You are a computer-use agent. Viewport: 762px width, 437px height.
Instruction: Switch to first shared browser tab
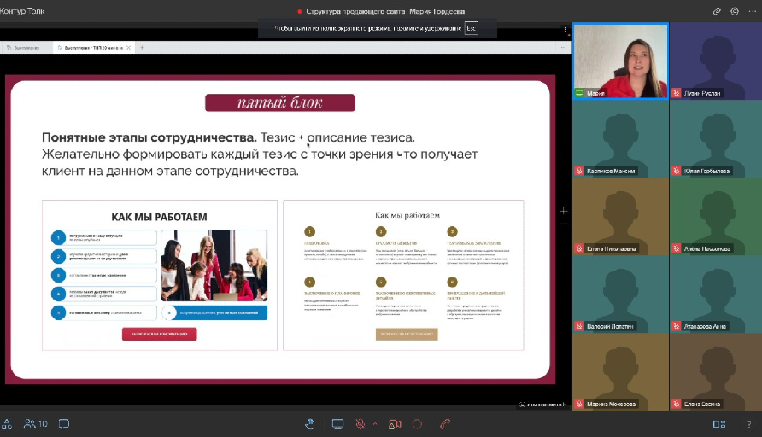(26, 48)
